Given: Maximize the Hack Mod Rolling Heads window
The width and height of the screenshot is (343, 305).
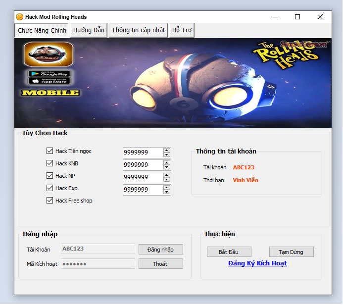Looking at the screenshot, I should (297, 17).
